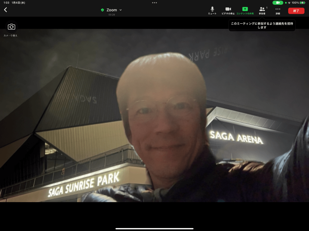The width and height of the screenshot is (309, 231).
Task: Tap the 1:03 clock in status bar
Action: (6, 3)
